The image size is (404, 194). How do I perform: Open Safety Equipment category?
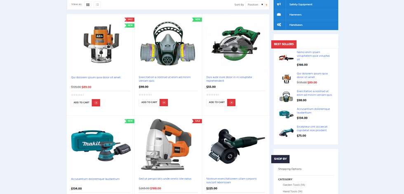click(301, 5)
